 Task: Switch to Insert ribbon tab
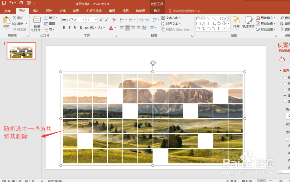[36, 11]
